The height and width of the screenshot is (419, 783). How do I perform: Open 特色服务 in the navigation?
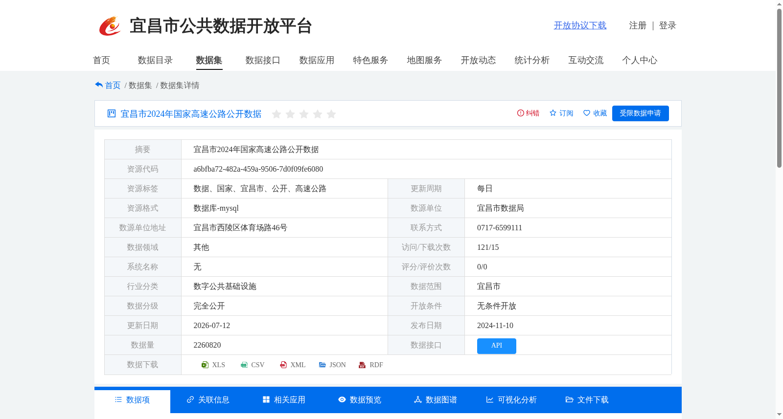click(370, 60)
